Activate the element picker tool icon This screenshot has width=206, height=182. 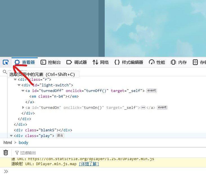point(5,62)
